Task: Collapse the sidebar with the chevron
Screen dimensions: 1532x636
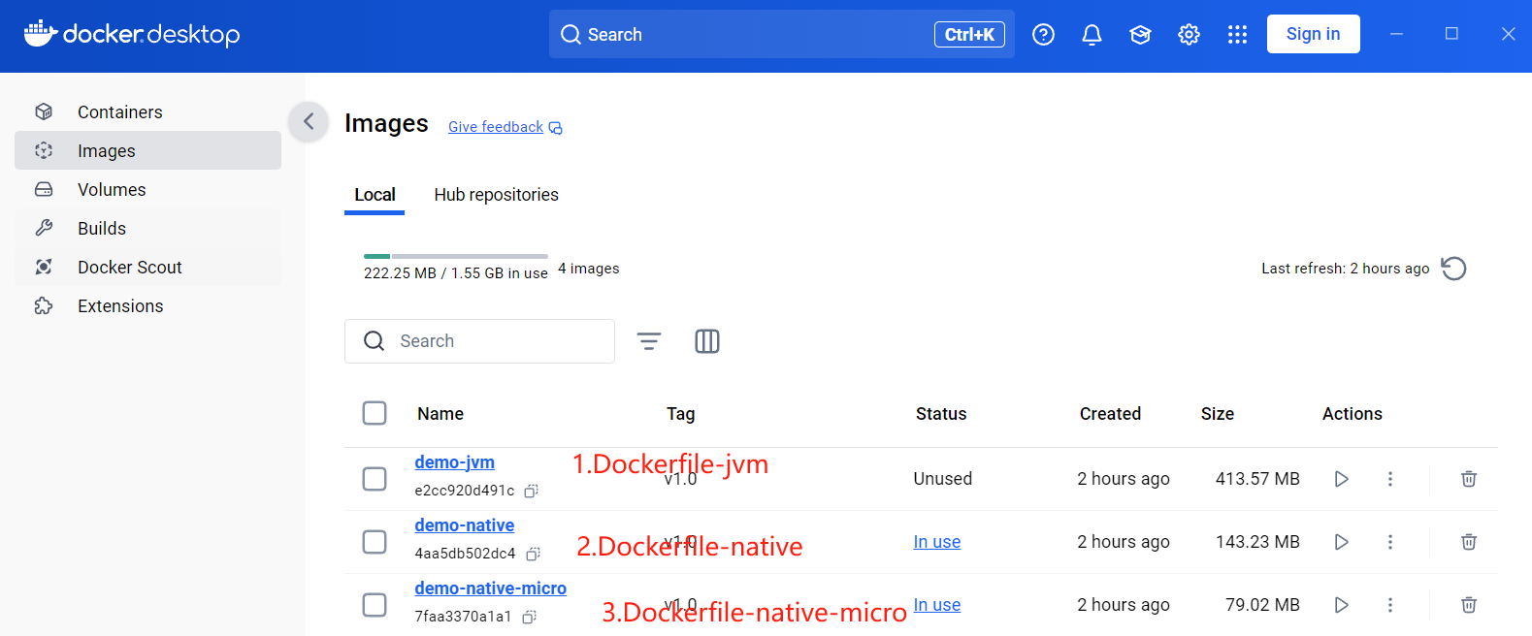Action: click(x=309, y=121)
